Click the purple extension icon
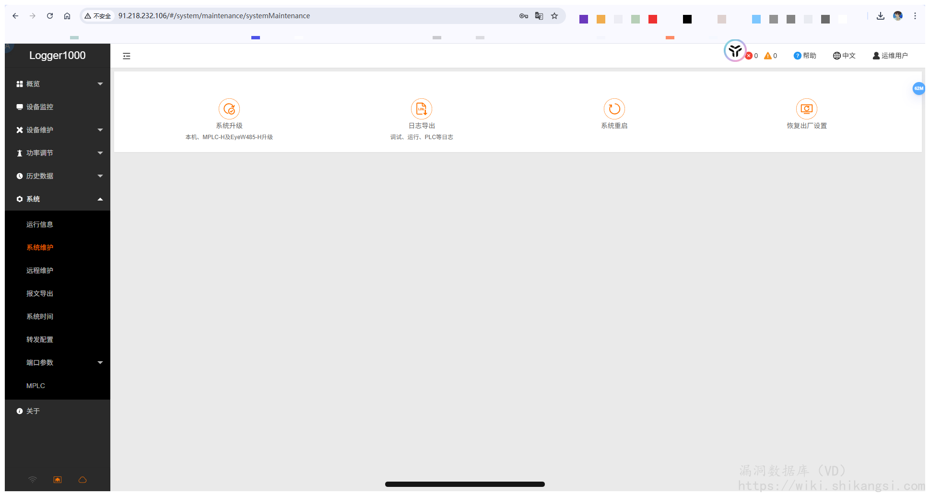 click(x=584, y=19)
